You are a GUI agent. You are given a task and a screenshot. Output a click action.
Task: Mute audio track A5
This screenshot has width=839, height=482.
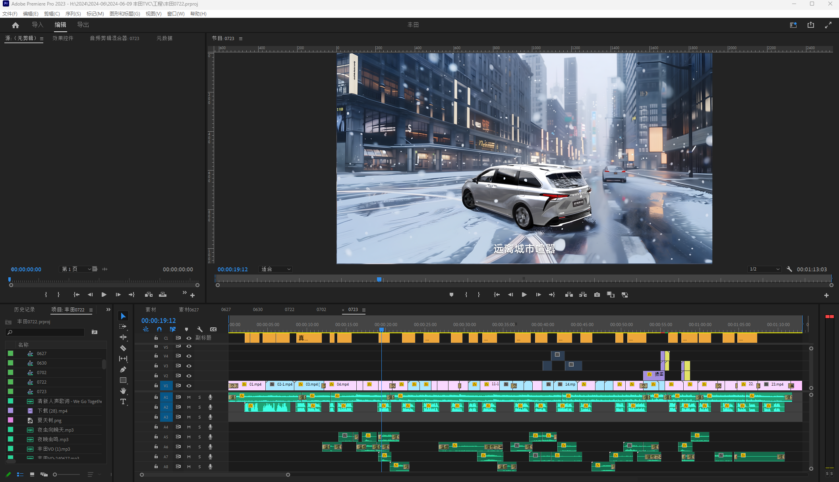coord(189,437)
